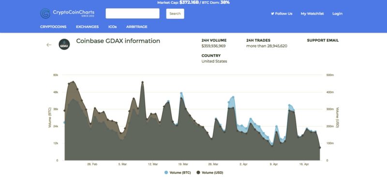Screen dimensions: 387x177
Task: Click the 24H VOLUME label
Action: pos(214,40)
